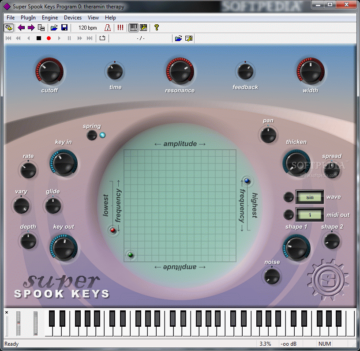This screenshot has width=360, height=351.
Task: Click the vary knob
Action: pos(21,206)
